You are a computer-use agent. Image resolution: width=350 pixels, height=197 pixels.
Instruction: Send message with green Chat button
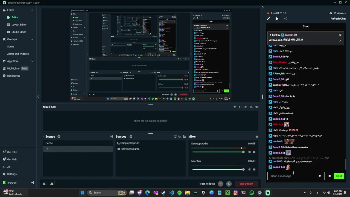click(339, 176)
